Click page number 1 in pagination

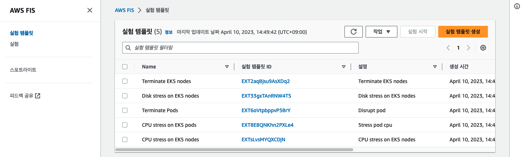point(458,48)
